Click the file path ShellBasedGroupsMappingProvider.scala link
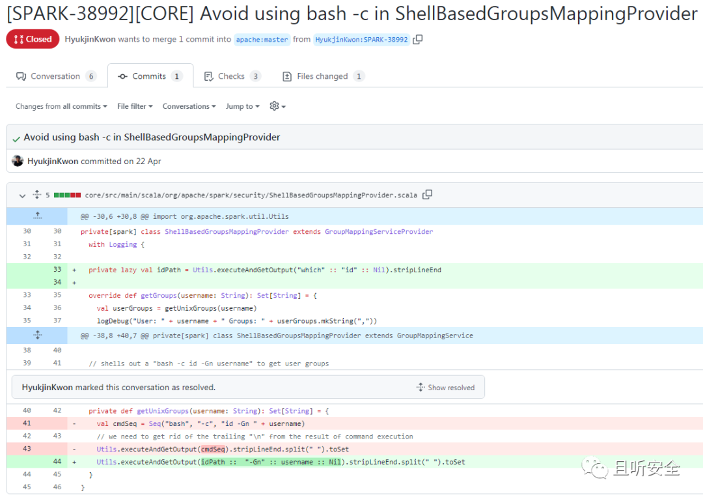The height and width of the screenshot is (499, 703). [x=251, y=195]
